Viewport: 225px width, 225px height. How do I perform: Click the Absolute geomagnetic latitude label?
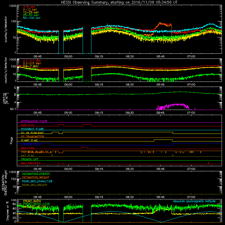pos(194,201)
